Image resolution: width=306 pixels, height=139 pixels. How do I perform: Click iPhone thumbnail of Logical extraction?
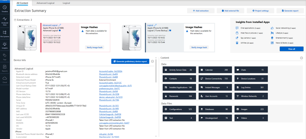[x=132, y=38]
